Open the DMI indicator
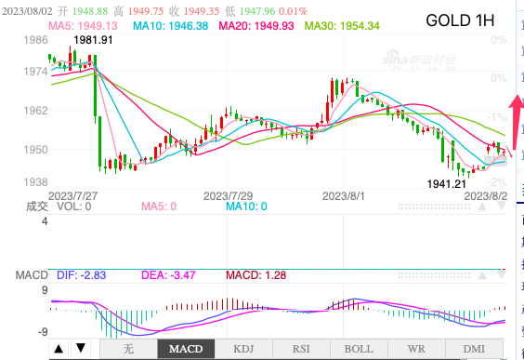 coord(474,349)
